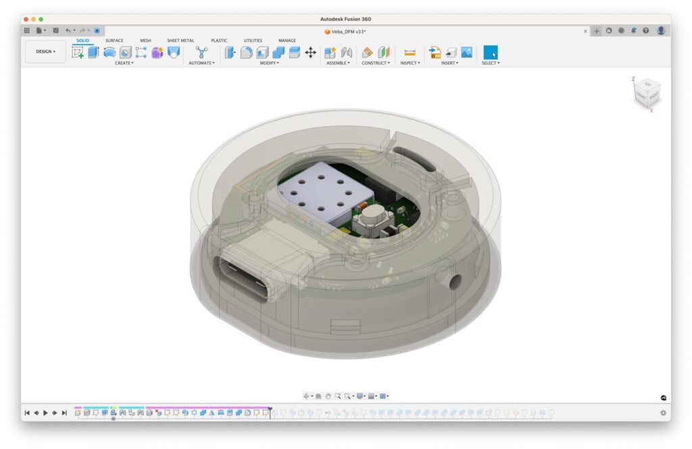Expand the INSPECT menu
692x449 pixels.
point(410,63)
